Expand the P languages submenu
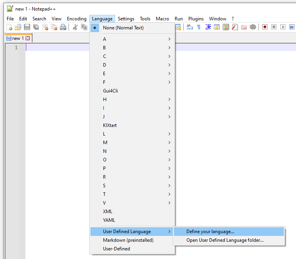 pos(132,168)
